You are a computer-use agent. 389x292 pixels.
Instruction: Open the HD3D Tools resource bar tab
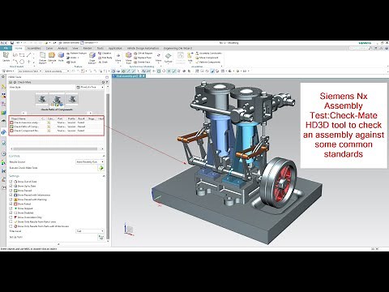[x=3, y=132]
